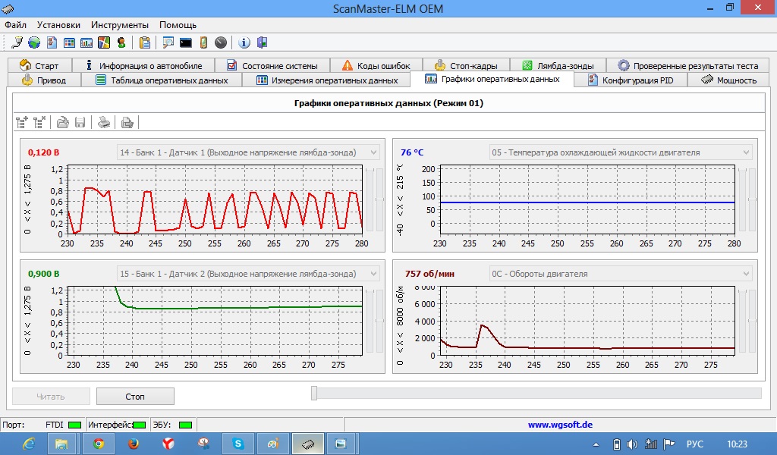This screenshot has width=777, height=455.
Task: Expand the engine RPM PID dropdown
Action: pos(746,274)
